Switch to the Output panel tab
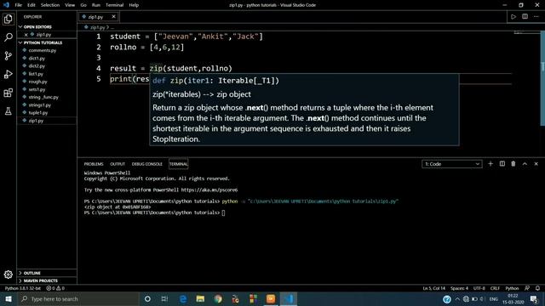The height and width of the screenshot is (306, 545). (x=118, y=164)
